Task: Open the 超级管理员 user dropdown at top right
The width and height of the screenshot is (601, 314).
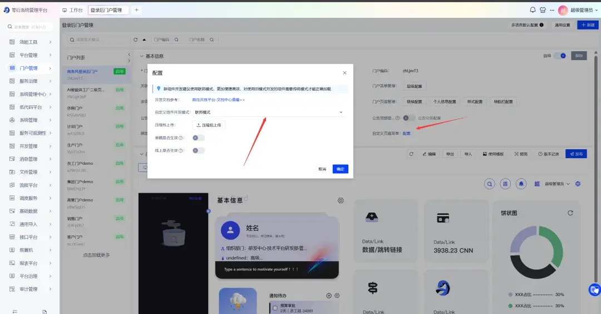Action: click(x=579, y=11)
